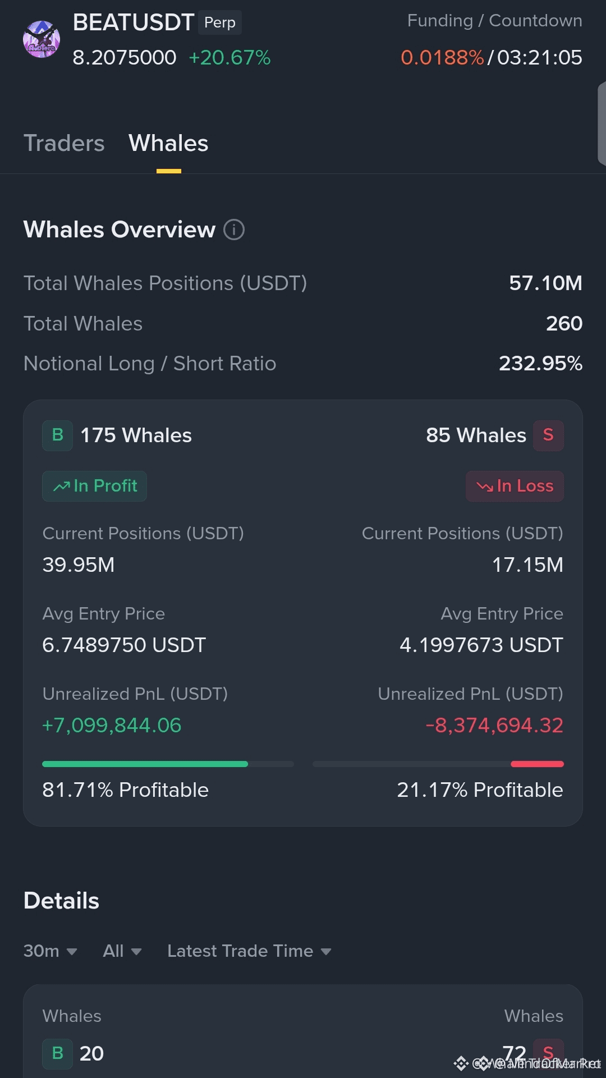Tap the Perp label badge

220,22
